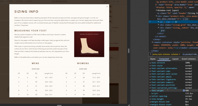Open the Journal navigation item
198x106 pixels.
(x=29, y=1)
